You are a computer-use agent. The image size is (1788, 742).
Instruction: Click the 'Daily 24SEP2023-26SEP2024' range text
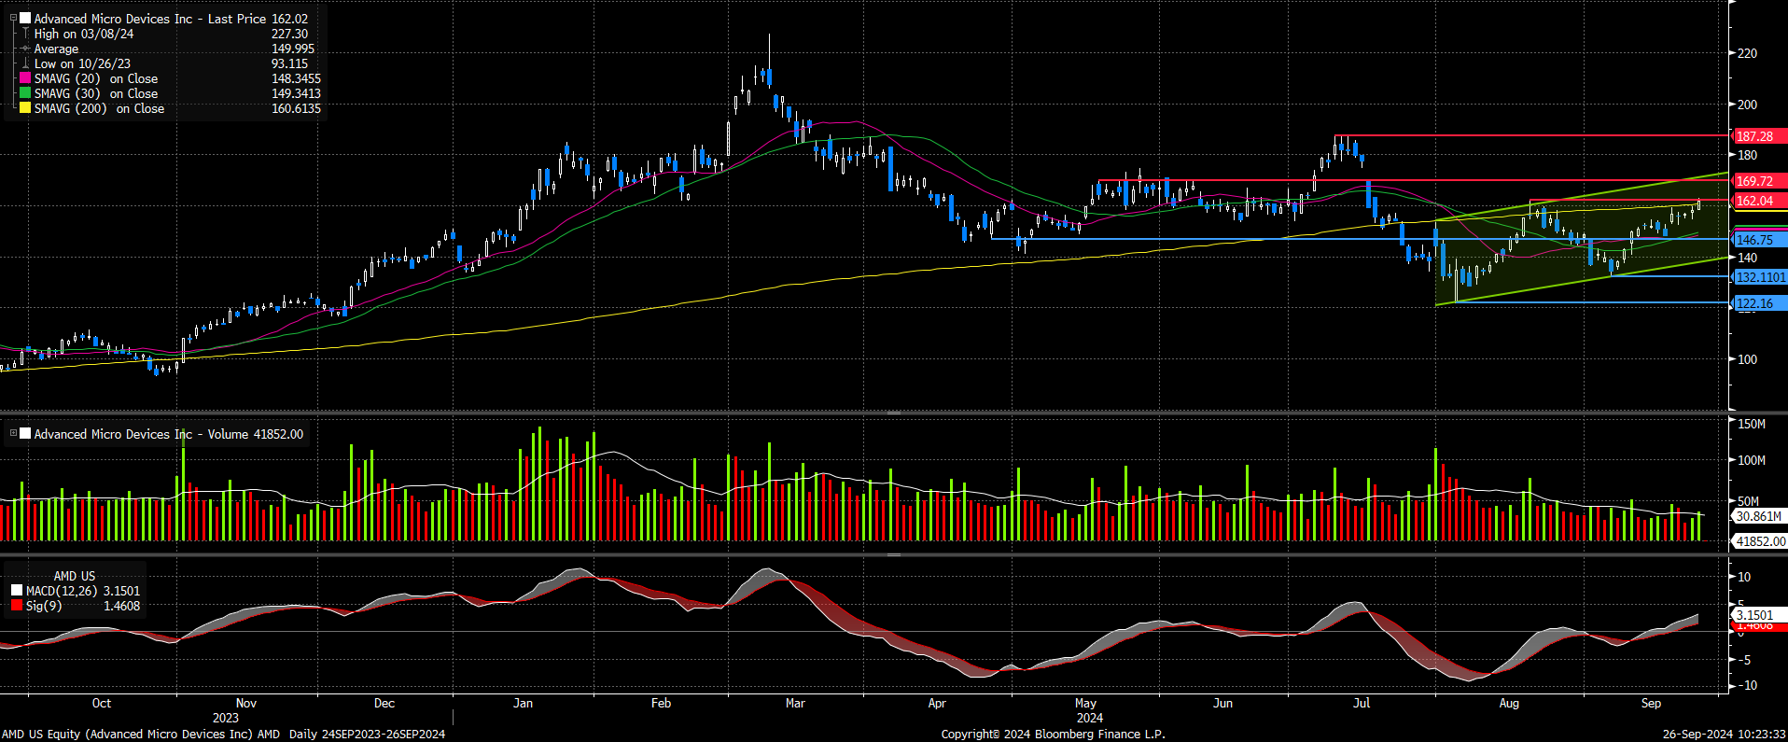pos(367,734)
